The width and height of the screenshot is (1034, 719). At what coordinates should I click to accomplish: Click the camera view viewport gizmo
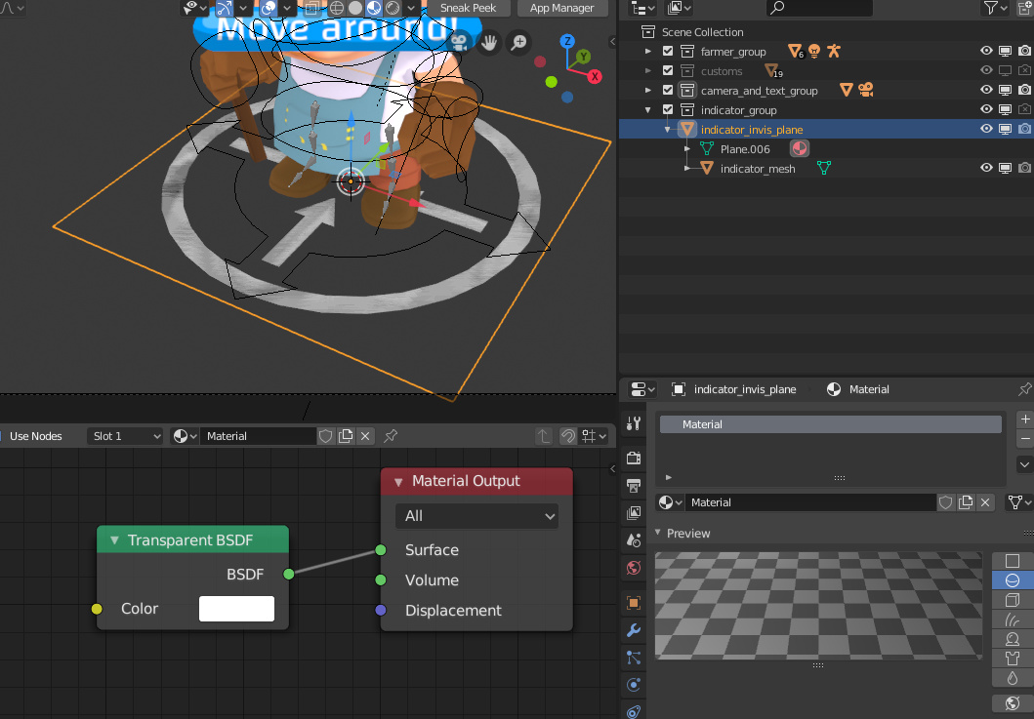point(459,43)
